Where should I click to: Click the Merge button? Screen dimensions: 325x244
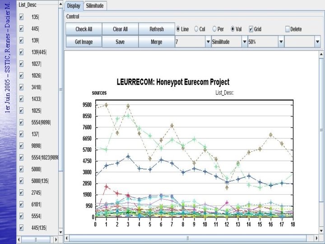pos(157,42)
